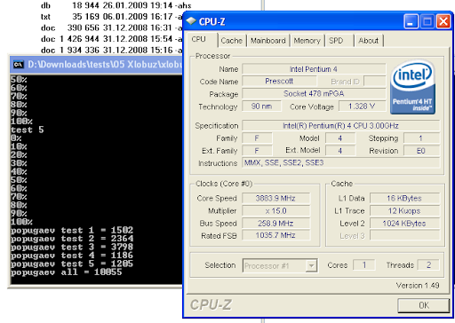Click the Core Speed value '3883.9 MHz'
Viewport: 455px width, 323px height.
275,198
